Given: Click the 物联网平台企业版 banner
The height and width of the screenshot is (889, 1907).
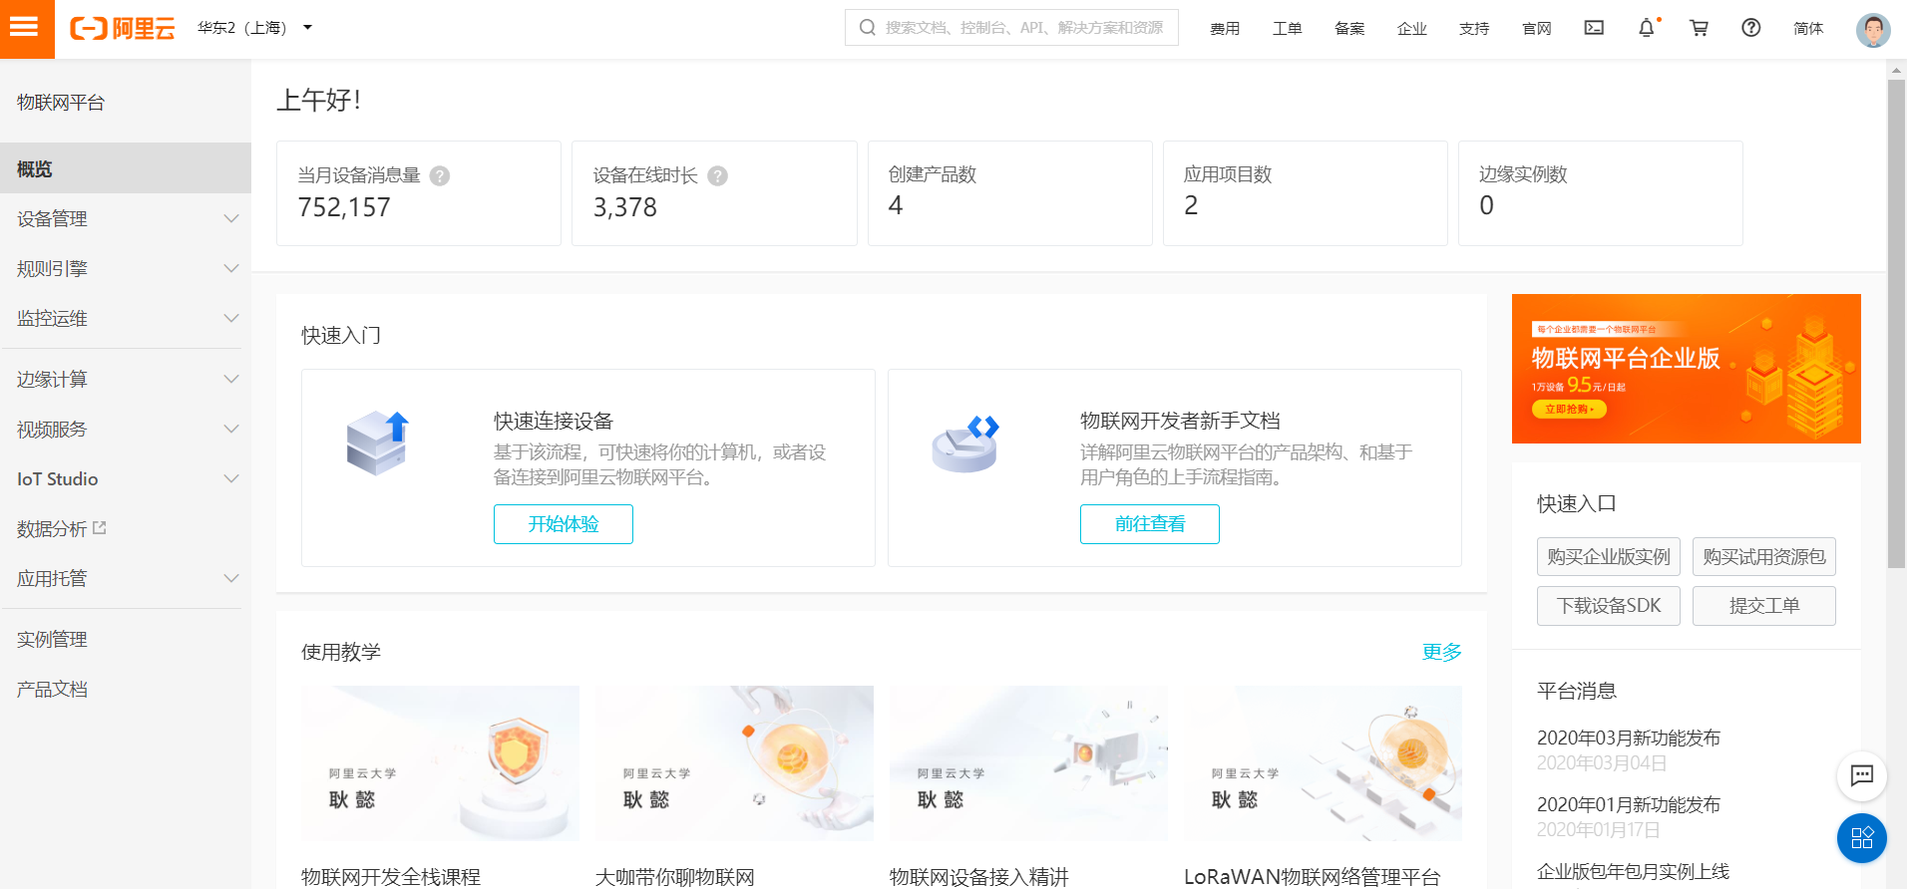Looking at the screenshot, I should click(1687, 369).
